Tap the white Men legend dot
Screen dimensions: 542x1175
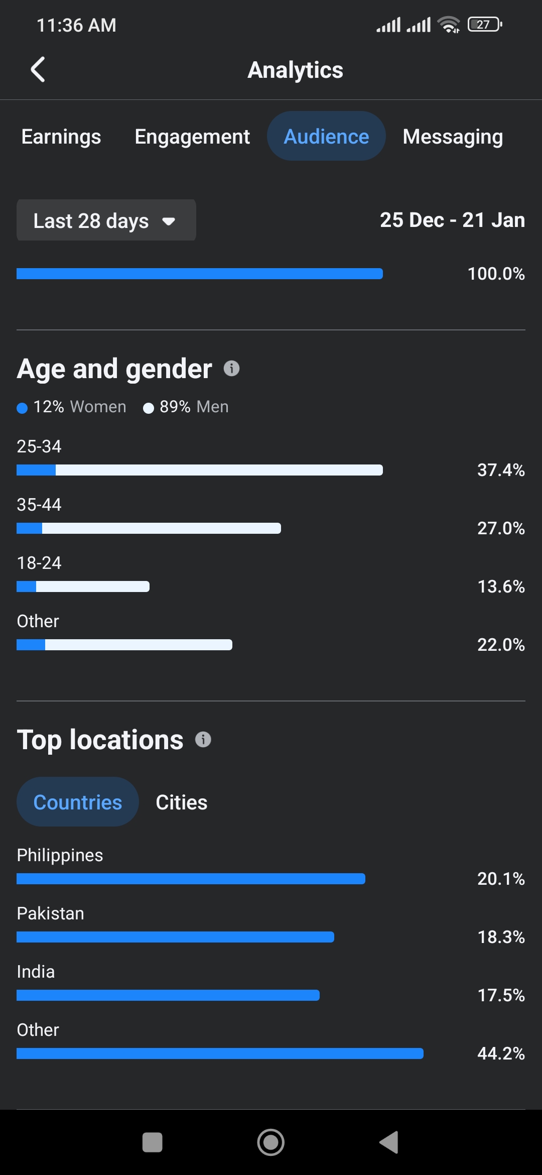pos(149,408)
